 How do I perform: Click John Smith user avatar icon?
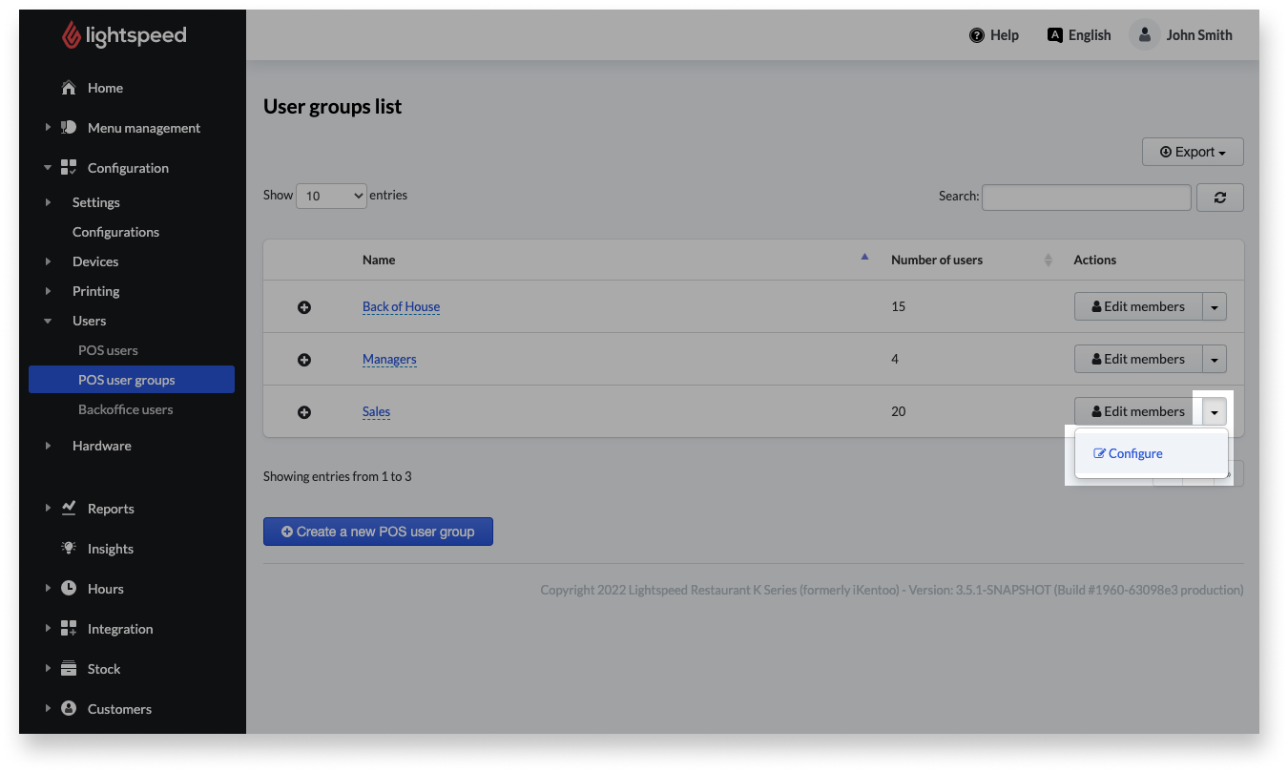[x=1144, y=35]
